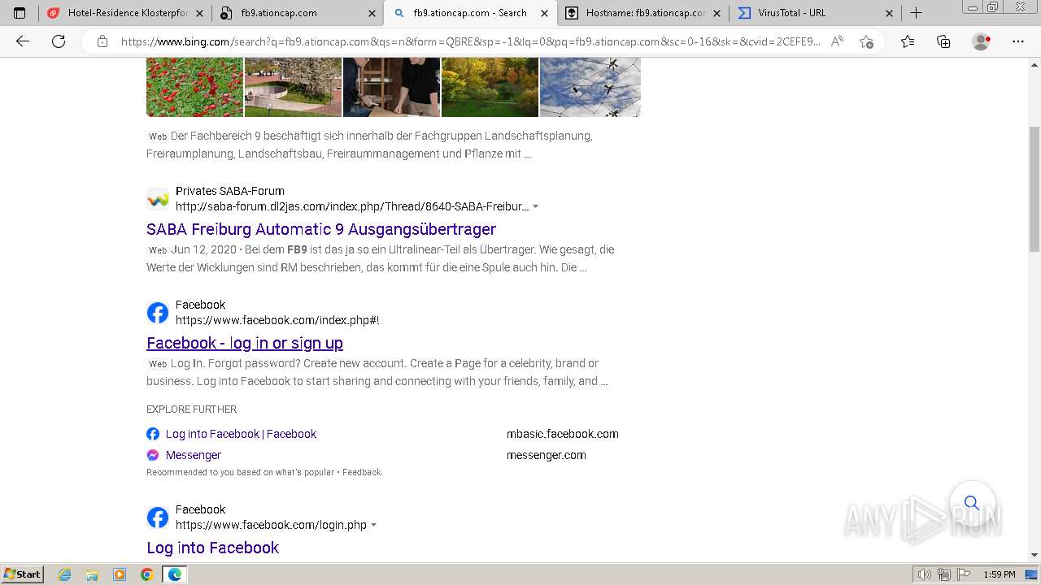Click the Bing URL in address bar
Image resolution: width=1041 pixels, height=585 pixels.
coord(470,41)
